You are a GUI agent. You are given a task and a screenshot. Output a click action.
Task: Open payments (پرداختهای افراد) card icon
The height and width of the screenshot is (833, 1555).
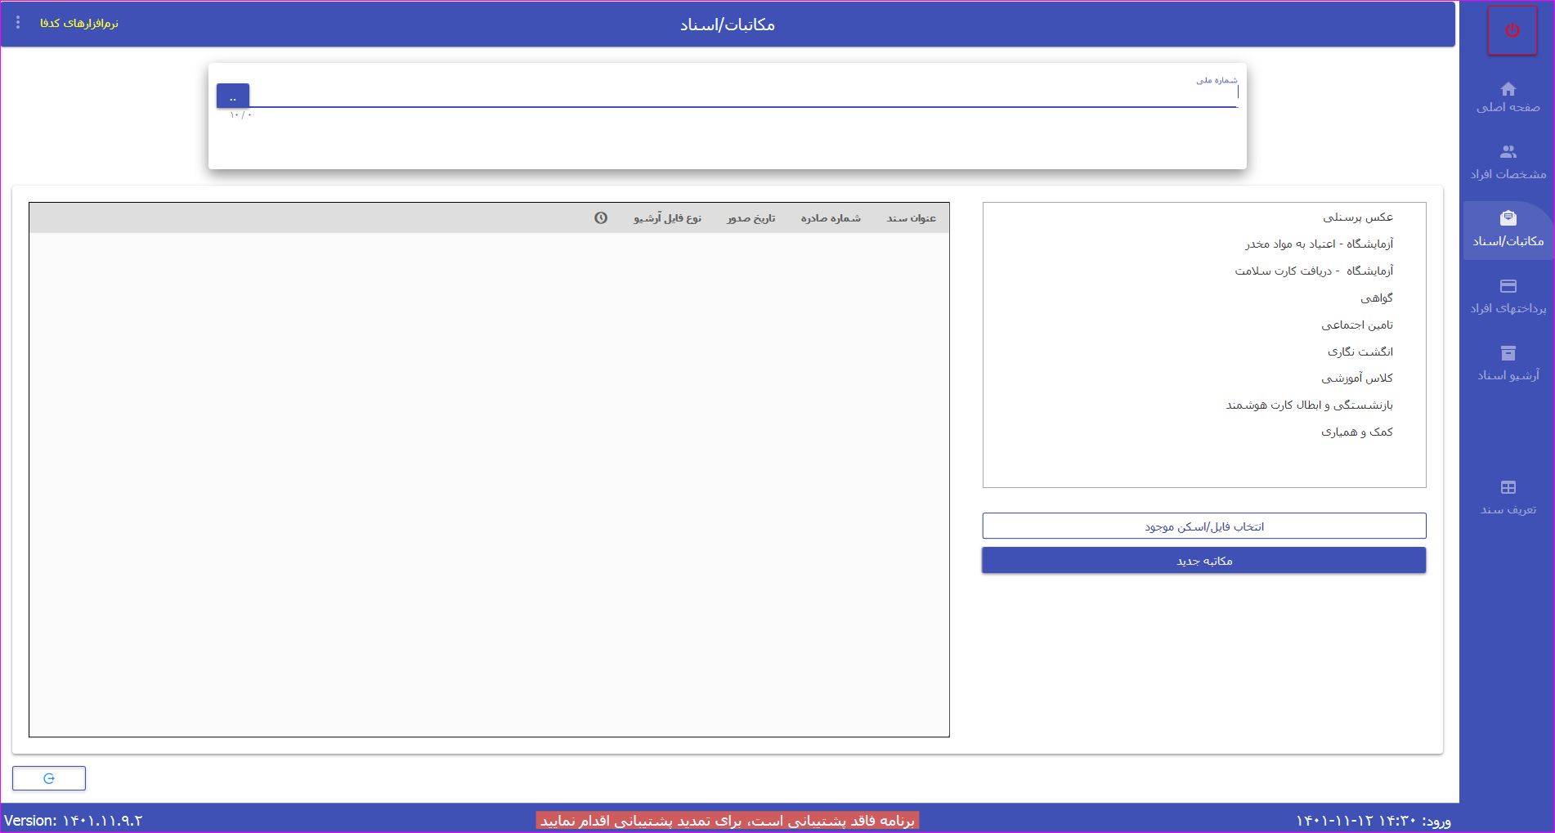pyautogui.click(x=1508, y=286)
